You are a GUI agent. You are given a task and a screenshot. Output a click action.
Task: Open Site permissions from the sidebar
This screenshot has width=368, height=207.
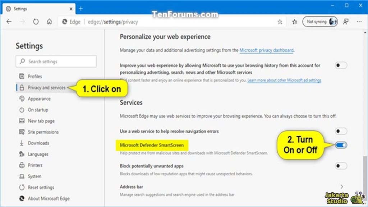(x=21, y=132)
